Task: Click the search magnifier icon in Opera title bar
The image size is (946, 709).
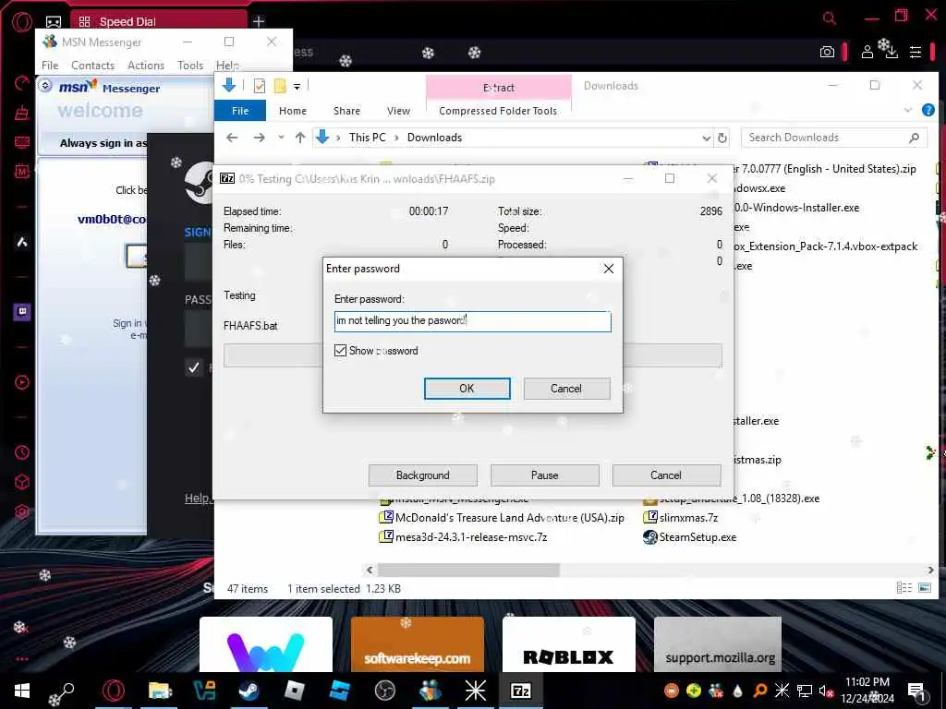Action: [x=831, y=18]
